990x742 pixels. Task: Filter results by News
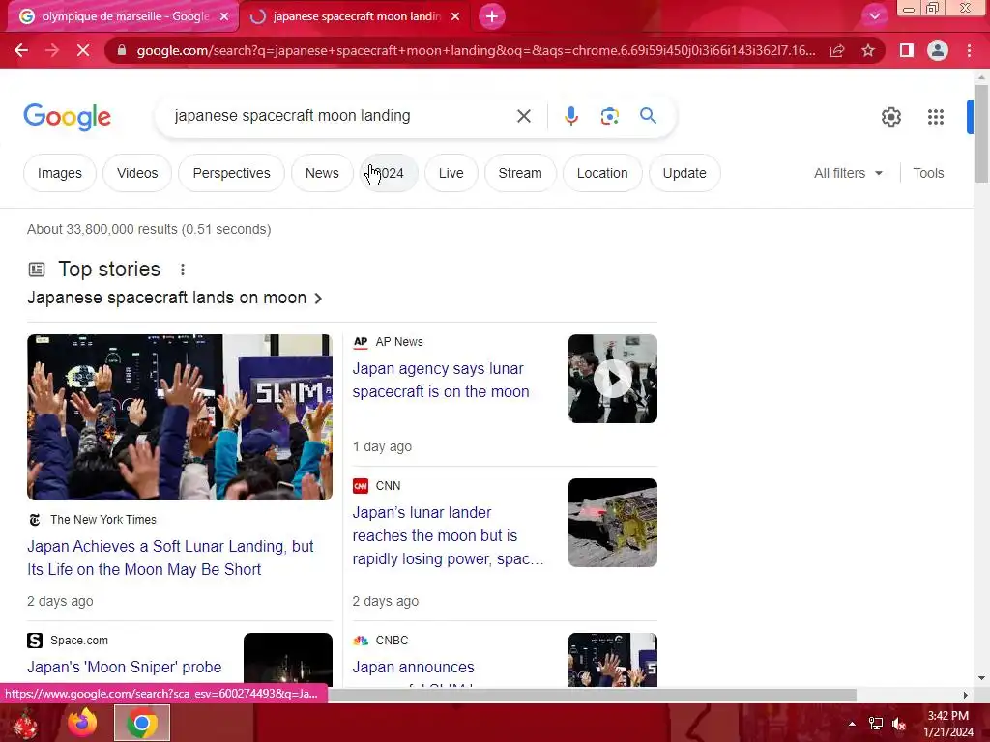322,173
